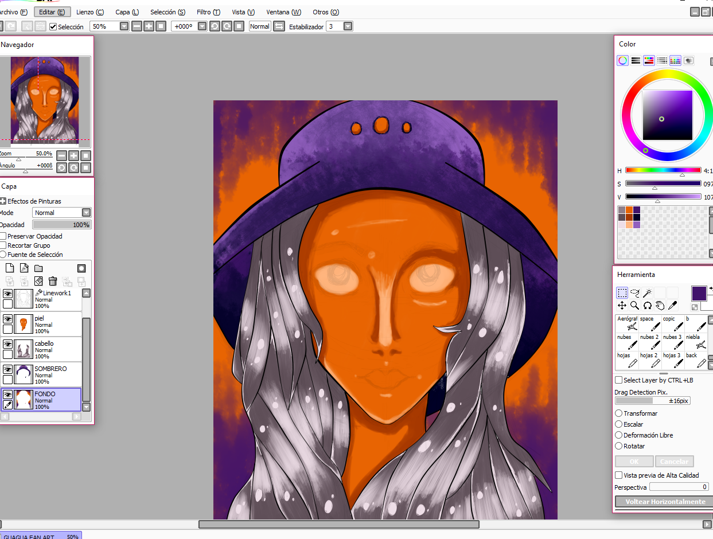Open the zoom percentage dropdown
This screenshot has height=539, width=713.
124,26
